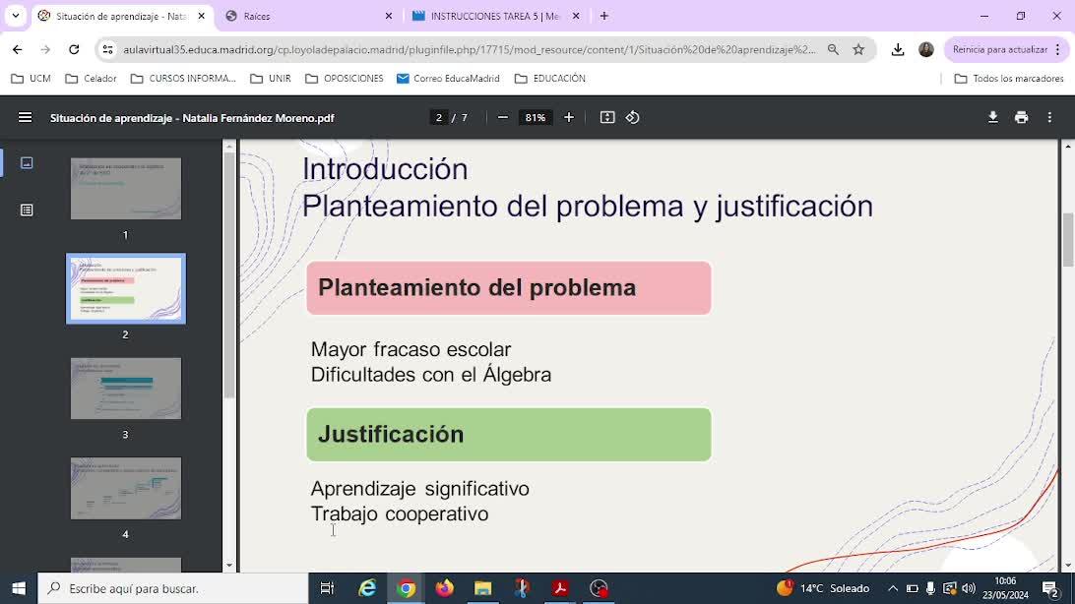Edit the current page number field
1075x604 pixels.
pyautogui.click(x=439, y=118)
